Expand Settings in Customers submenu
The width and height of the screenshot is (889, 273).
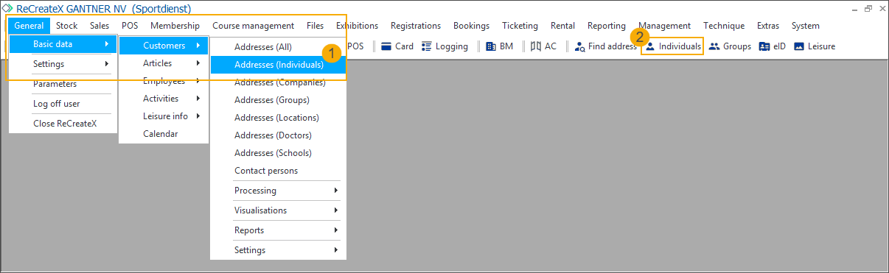[277, 250]
